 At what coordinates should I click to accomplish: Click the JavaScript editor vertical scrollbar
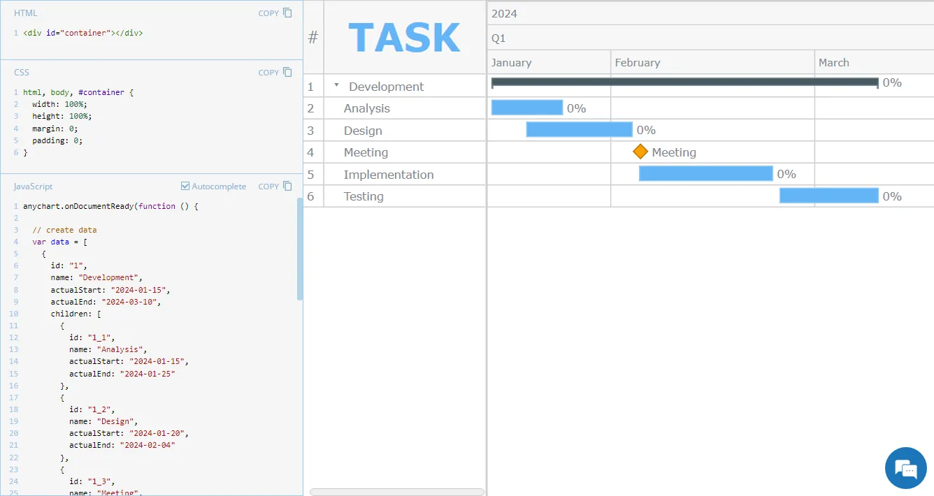pyautogui.click(x=300, y=249)
